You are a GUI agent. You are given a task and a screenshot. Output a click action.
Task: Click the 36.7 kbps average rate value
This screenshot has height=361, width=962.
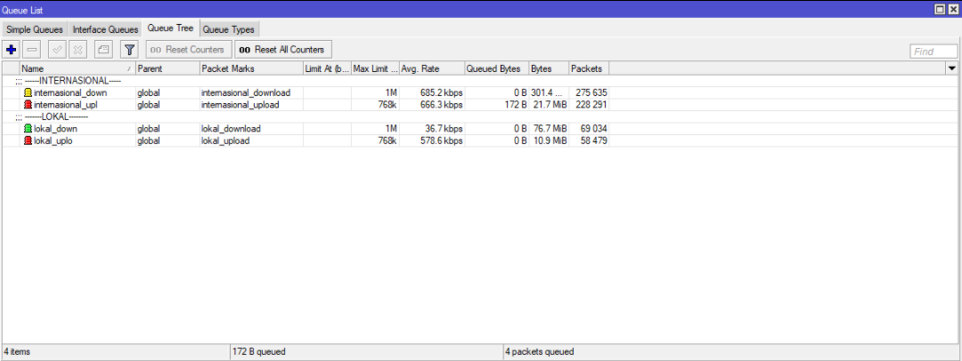click(x=443, y=129)
